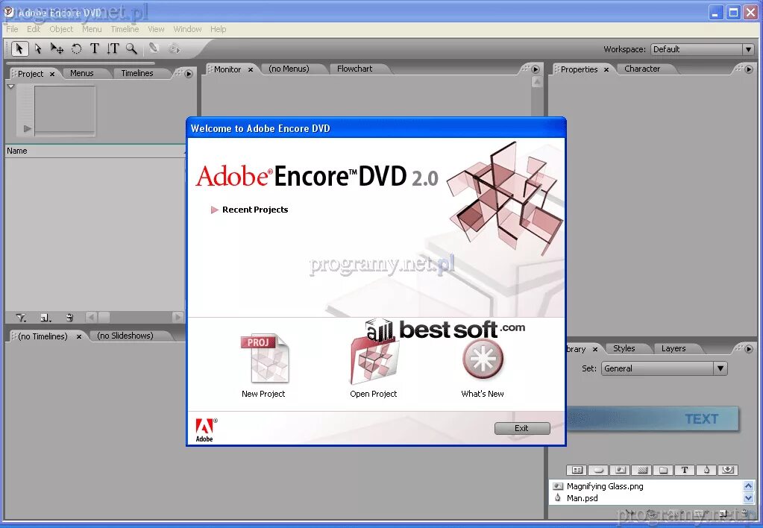Switch to the Layers tab
The image size is (763, 528).
(x=673, y=348)
